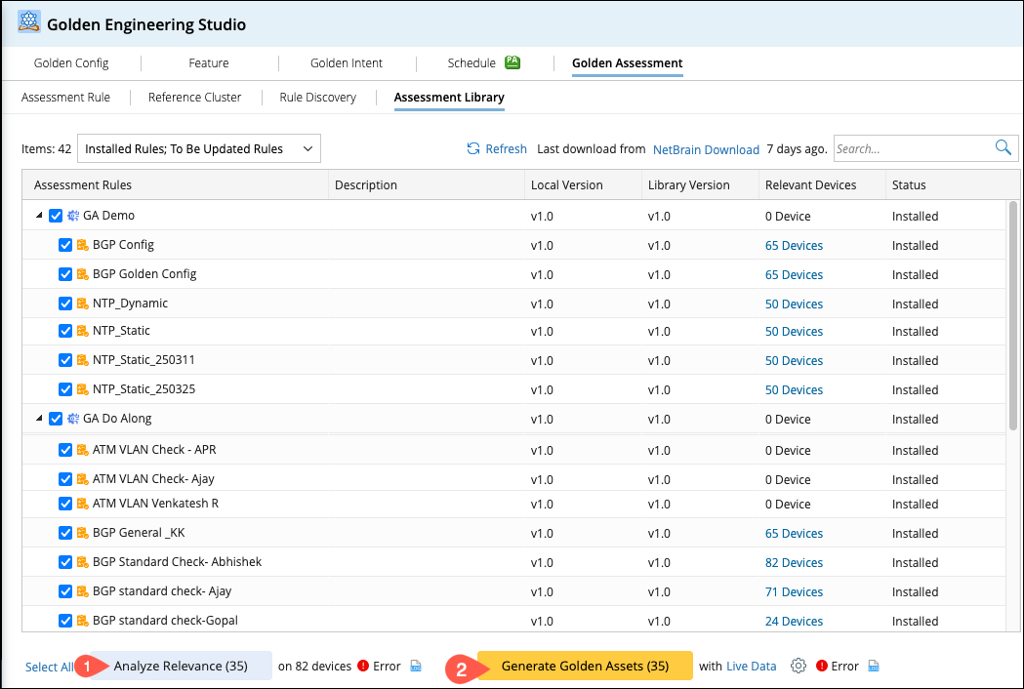This screenshot has width=1024, height=689.
Task: Click into the Search input field
Action: (x=912, y=149)
